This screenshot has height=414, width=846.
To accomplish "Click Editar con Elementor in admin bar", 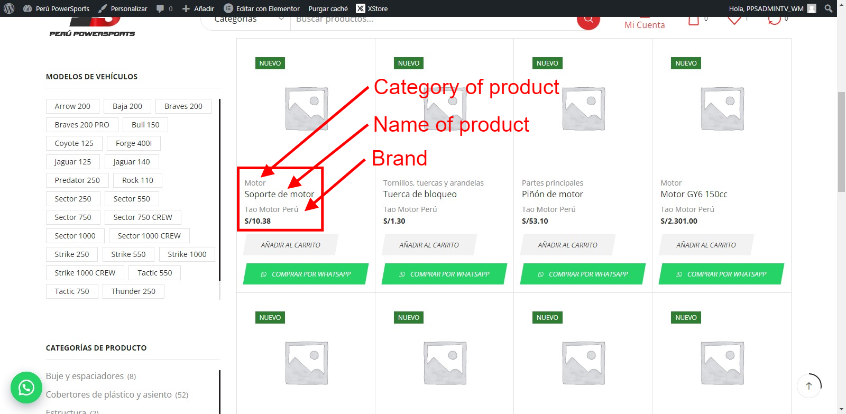I will [x=262, y=8].
